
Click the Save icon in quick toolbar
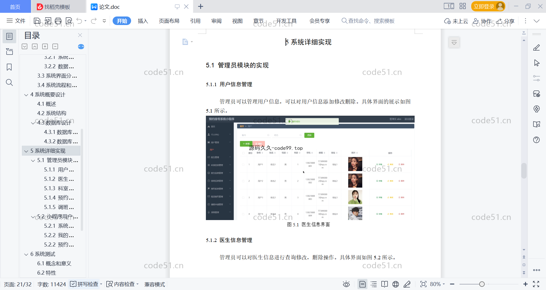[x=37, y=21]
